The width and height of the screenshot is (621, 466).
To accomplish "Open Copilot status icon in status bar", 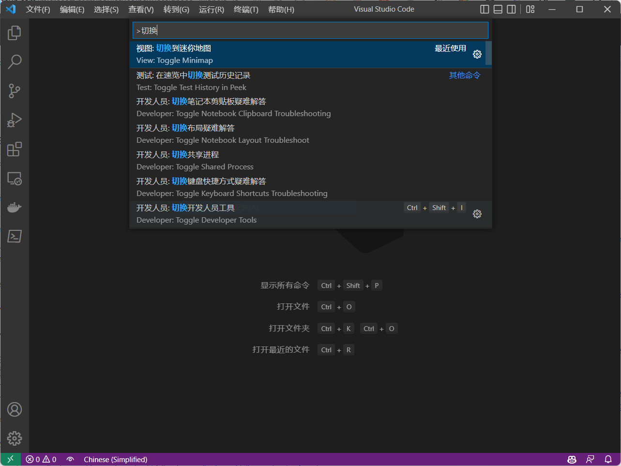I will tap(572, 459).
